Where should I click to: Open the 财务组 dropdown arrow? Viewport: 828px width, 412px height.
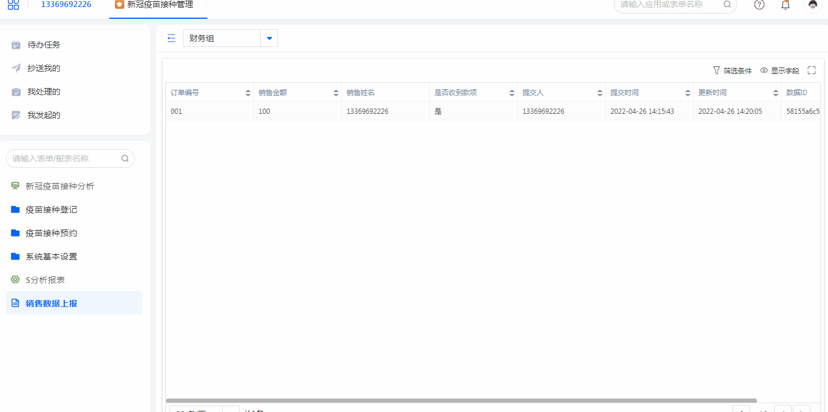(269, 38)
